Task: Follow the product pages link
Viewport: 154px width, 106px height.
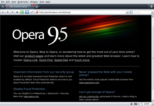Action: pos(34,56)
